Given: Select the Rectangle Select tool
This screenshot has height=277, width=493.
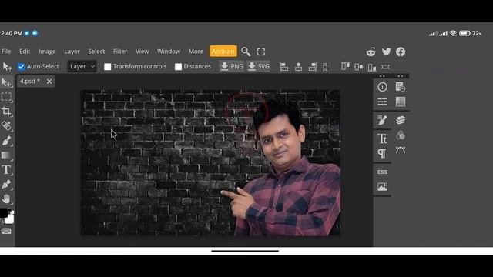Looking at the screenshot, I should click(6, 97).
